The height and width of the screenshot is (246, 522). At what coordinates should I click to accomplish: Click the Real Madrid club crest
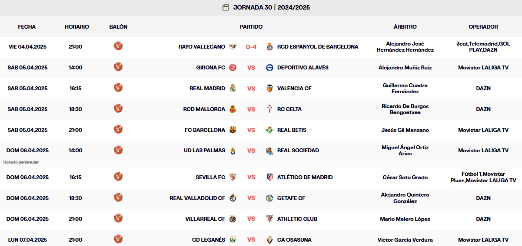233,89
